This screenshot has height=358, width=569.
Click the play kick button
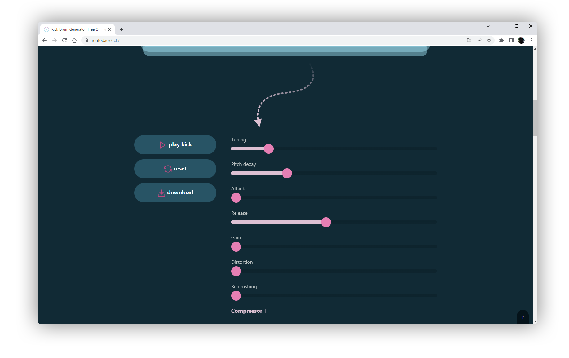tap(175, 145)
